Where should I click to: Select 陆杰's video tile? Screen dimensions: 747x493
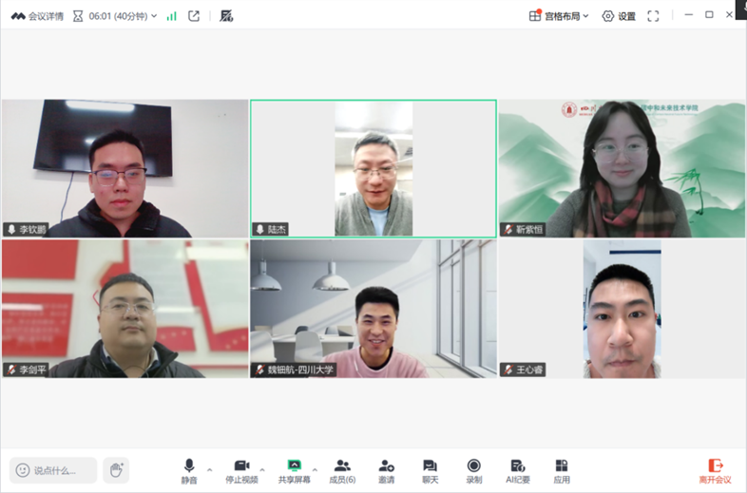click(373, 168)
